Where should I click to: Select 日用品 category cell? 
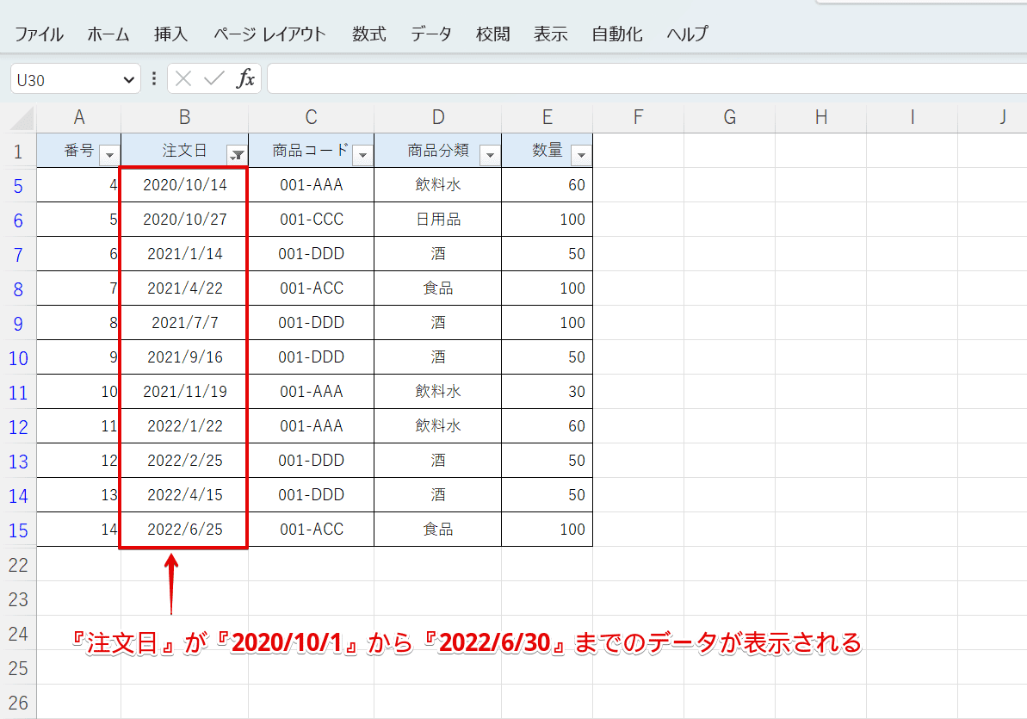tap(438, 220)
